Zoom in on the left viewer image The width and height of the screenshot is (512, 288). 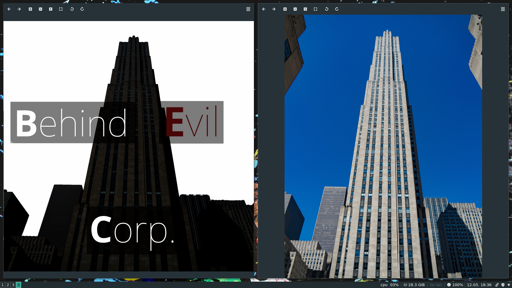[x=30, y=9]
